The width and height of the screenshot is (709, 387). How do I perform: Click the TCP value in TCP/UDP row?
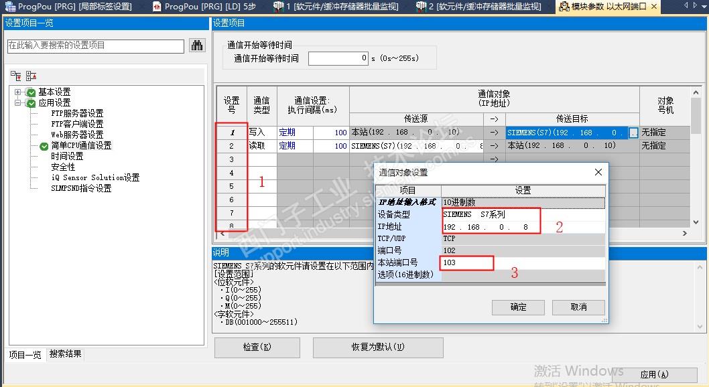point(523,238)
